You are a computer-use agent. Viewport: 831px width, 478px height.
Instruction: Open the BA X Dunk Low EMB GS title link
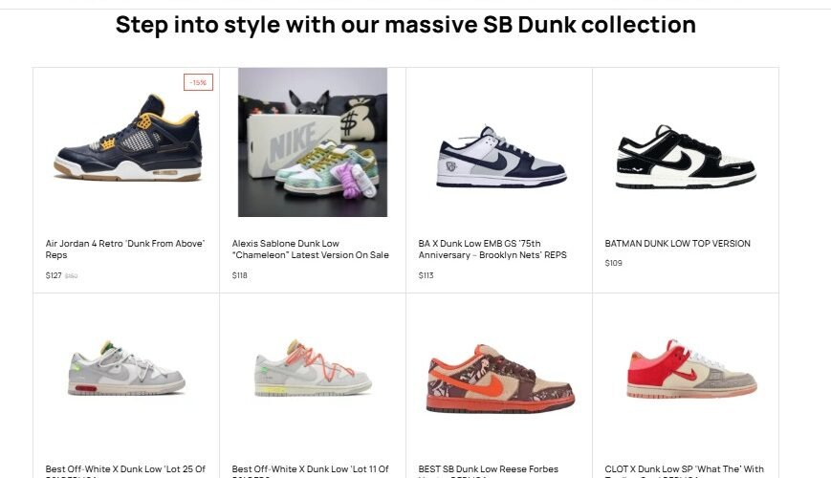pos(492,250)
